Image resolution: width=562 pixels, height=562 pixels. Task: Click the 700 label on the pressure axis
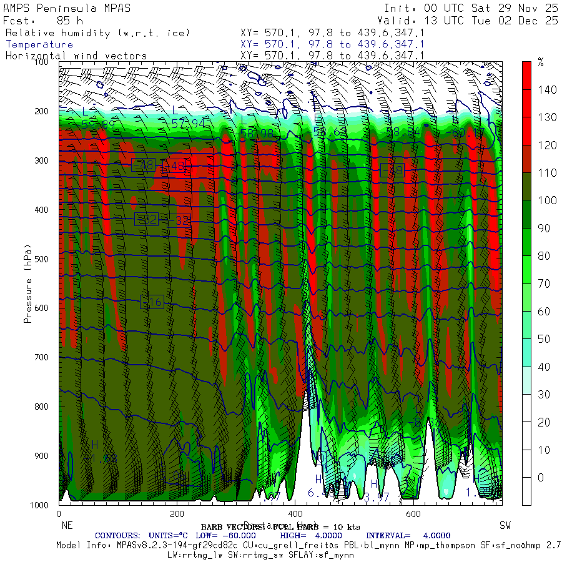pyautogui.click(x=41, y=357)
